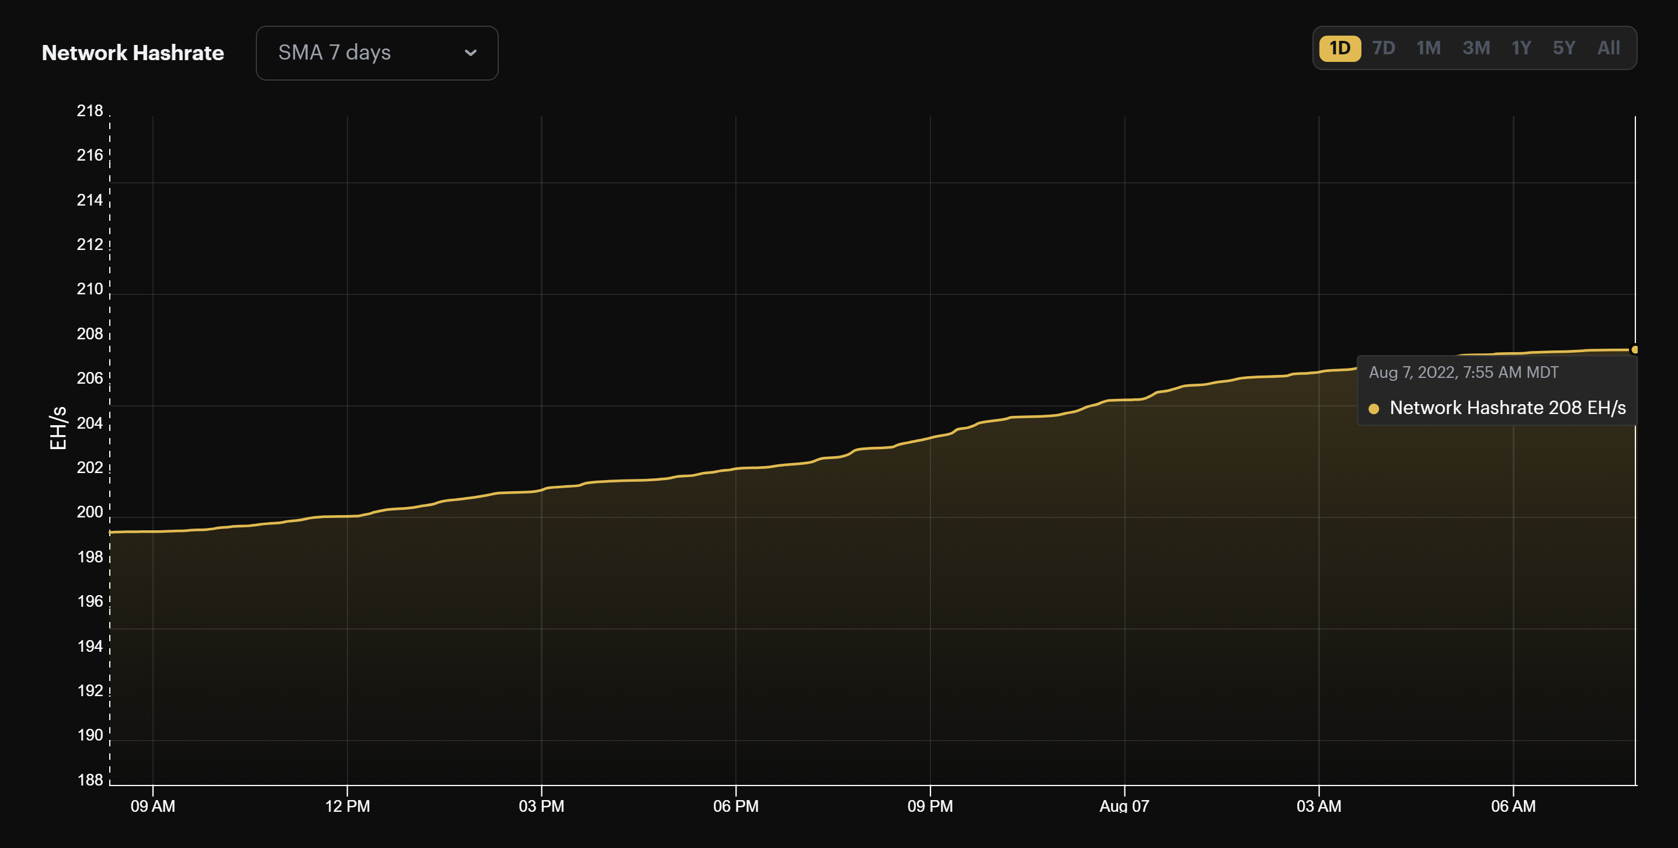Click the Aug 07 axis label
This screenshot has width=1678, height=848.
click(x=1124, y=807)
